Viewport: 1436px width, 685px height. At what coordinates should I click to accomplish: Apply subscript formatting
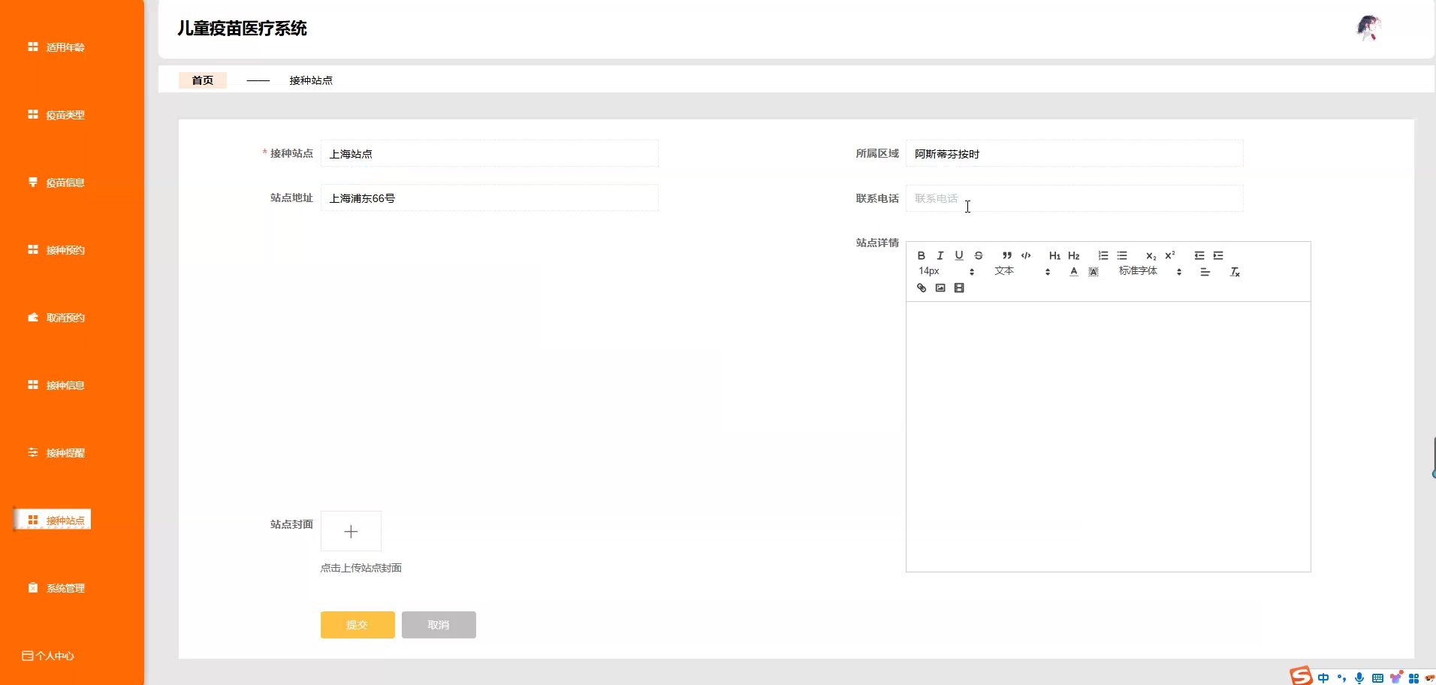[1151, 255]
